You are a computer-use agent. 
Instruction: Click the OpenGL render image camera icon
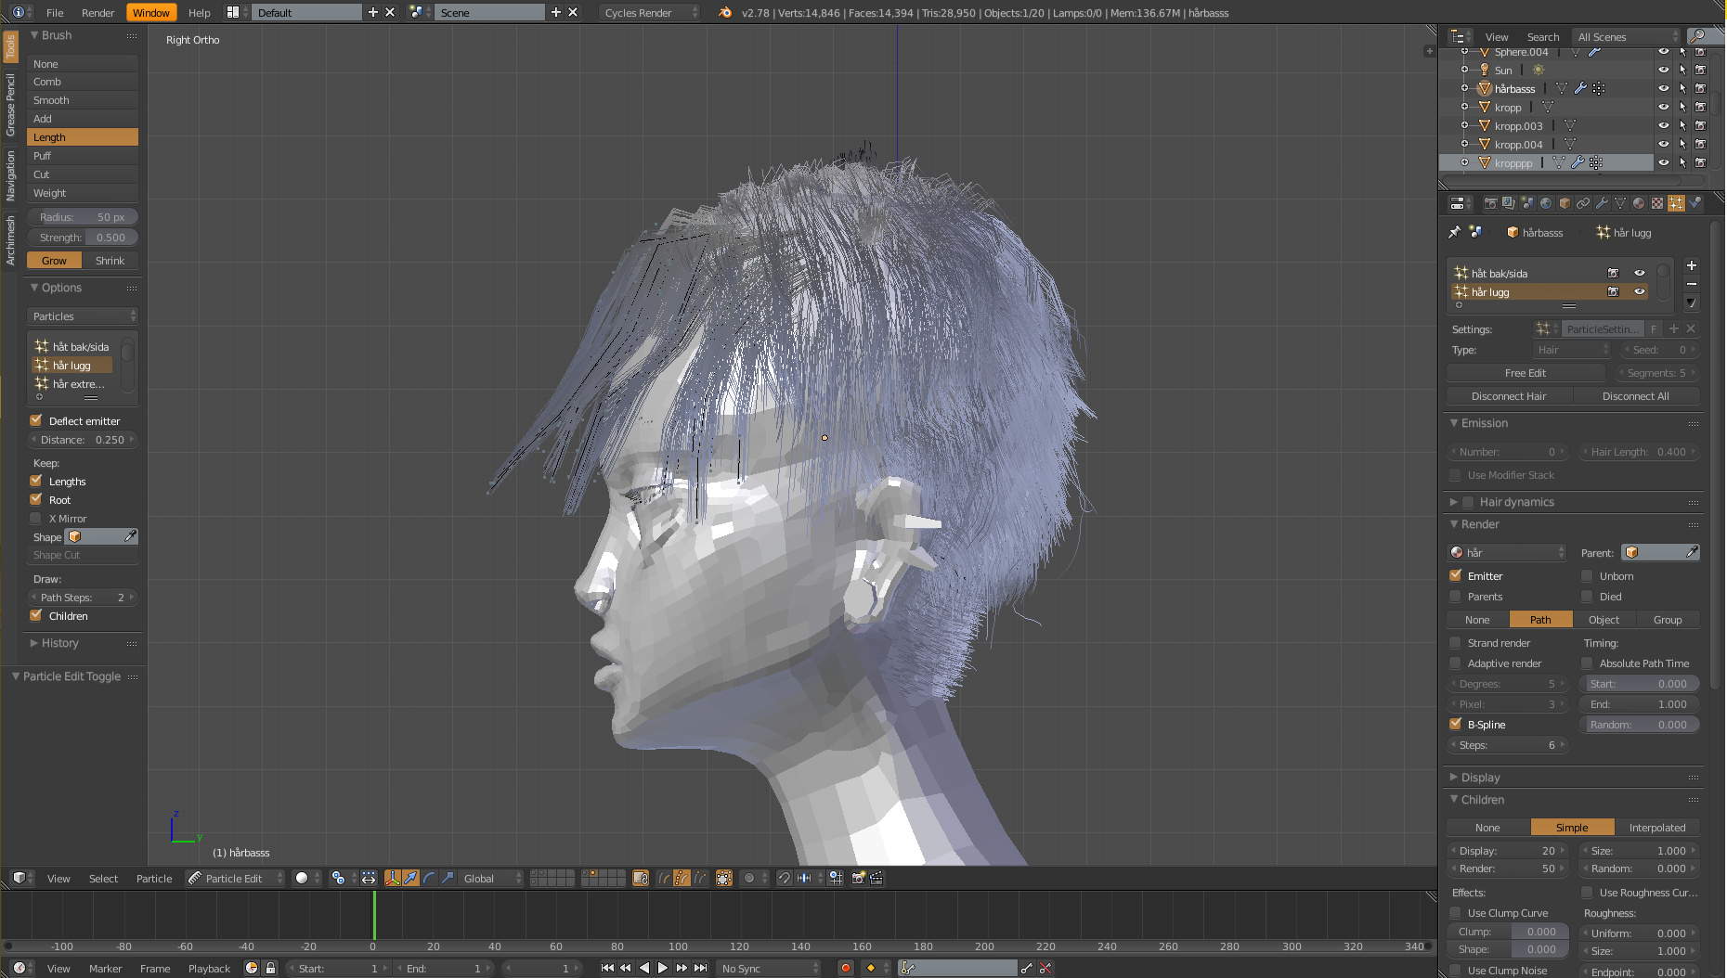click(x=858, y=878)
